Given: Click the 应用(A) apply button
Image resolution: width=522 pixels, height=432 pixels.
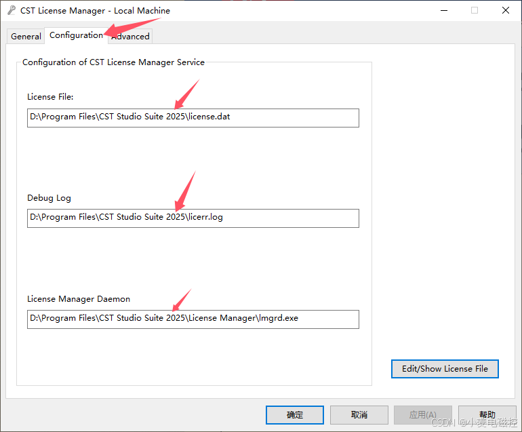Looking at the screenshot, I should pyautogui.click(x=423, y=414).
